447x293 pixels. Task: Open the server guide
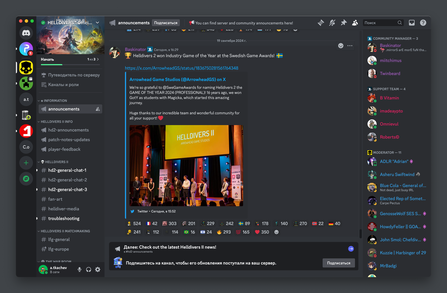(70, 75)
